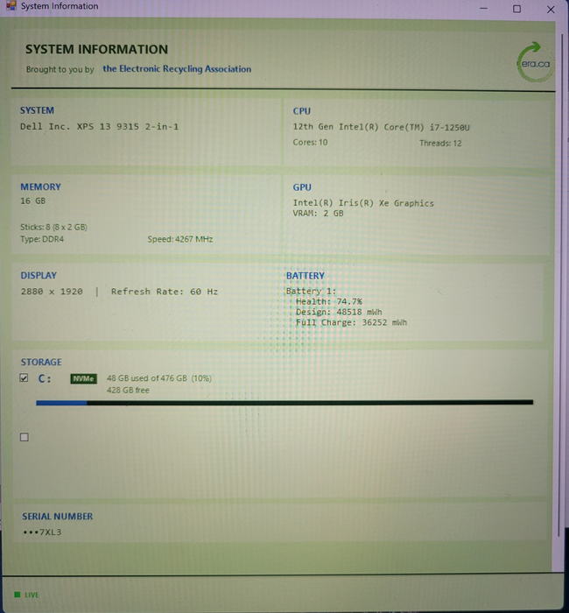Click the BATTERY section heading

pos(306,276)
